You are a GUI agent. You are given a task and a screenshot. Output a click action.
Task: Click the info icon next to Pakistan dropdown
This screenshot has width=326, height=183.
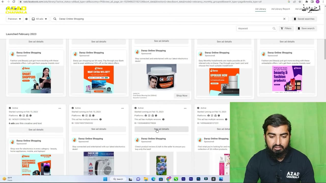26,19
